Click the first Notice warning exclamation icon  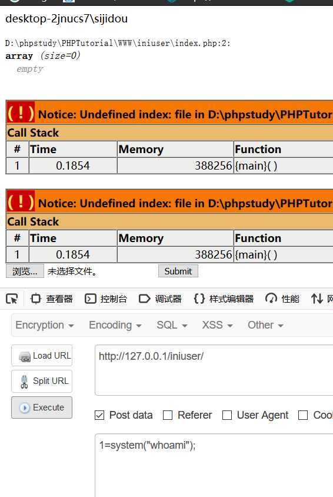tap(21, 112)
